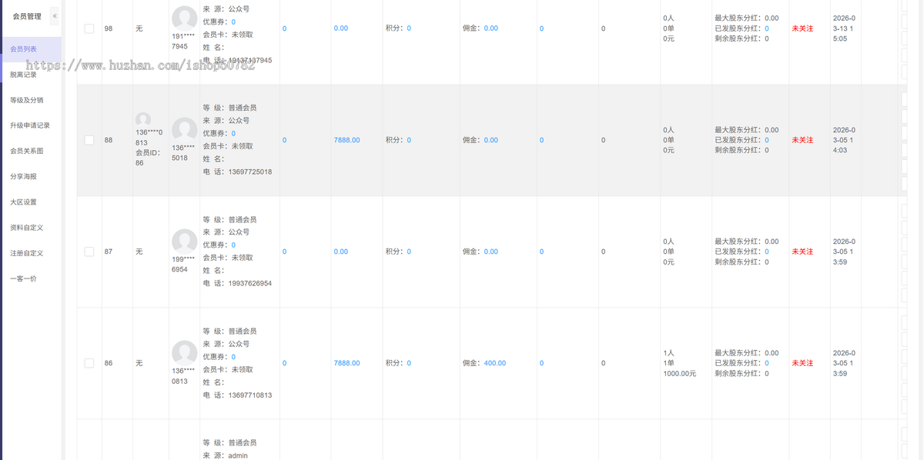Collapse the 会员管理 sidebar with the « icon
This screenshot has width=924, height=460.
click(x=54, y=16)
